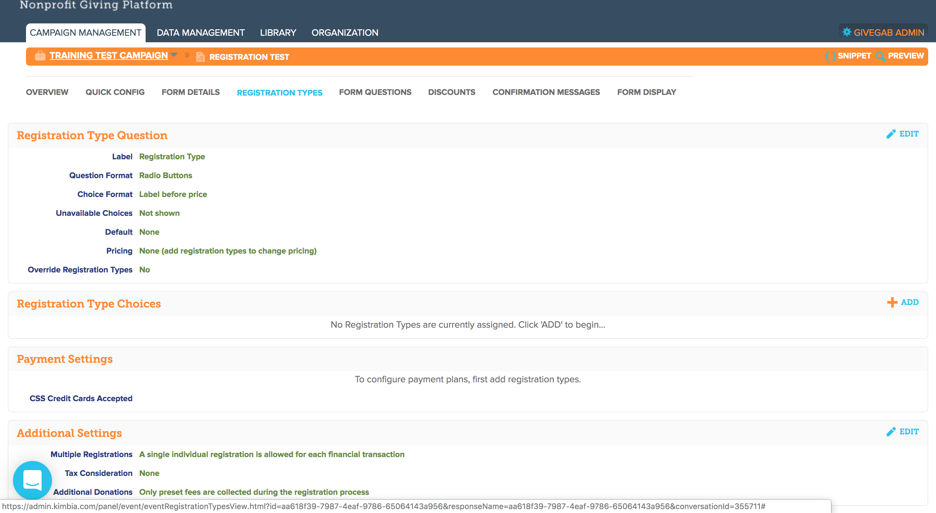Click the Override Registration Types 'No' value
The image size is (936, 513).
144,270
